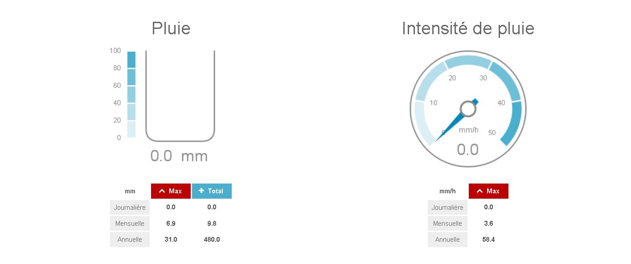Choose Annuelle row in intensity table

click(447, 240)
